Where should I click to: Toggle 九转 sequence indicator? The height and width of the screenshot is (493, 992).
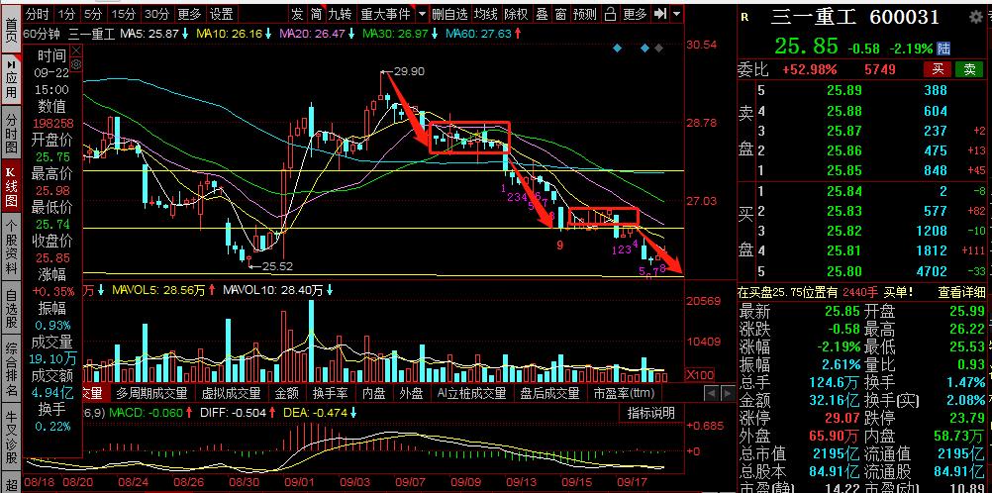(x=340, y=13)
